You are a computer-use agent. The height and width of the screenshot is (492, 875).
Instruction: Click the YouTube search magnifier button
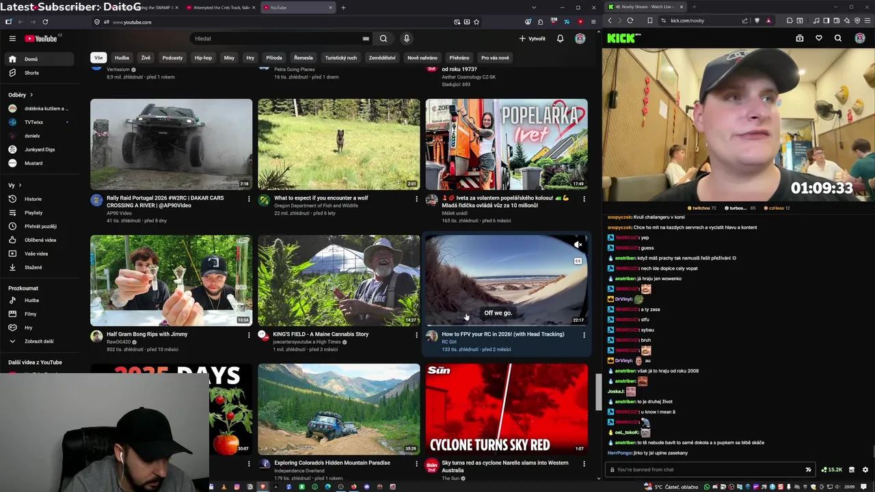tap(383, 38)
